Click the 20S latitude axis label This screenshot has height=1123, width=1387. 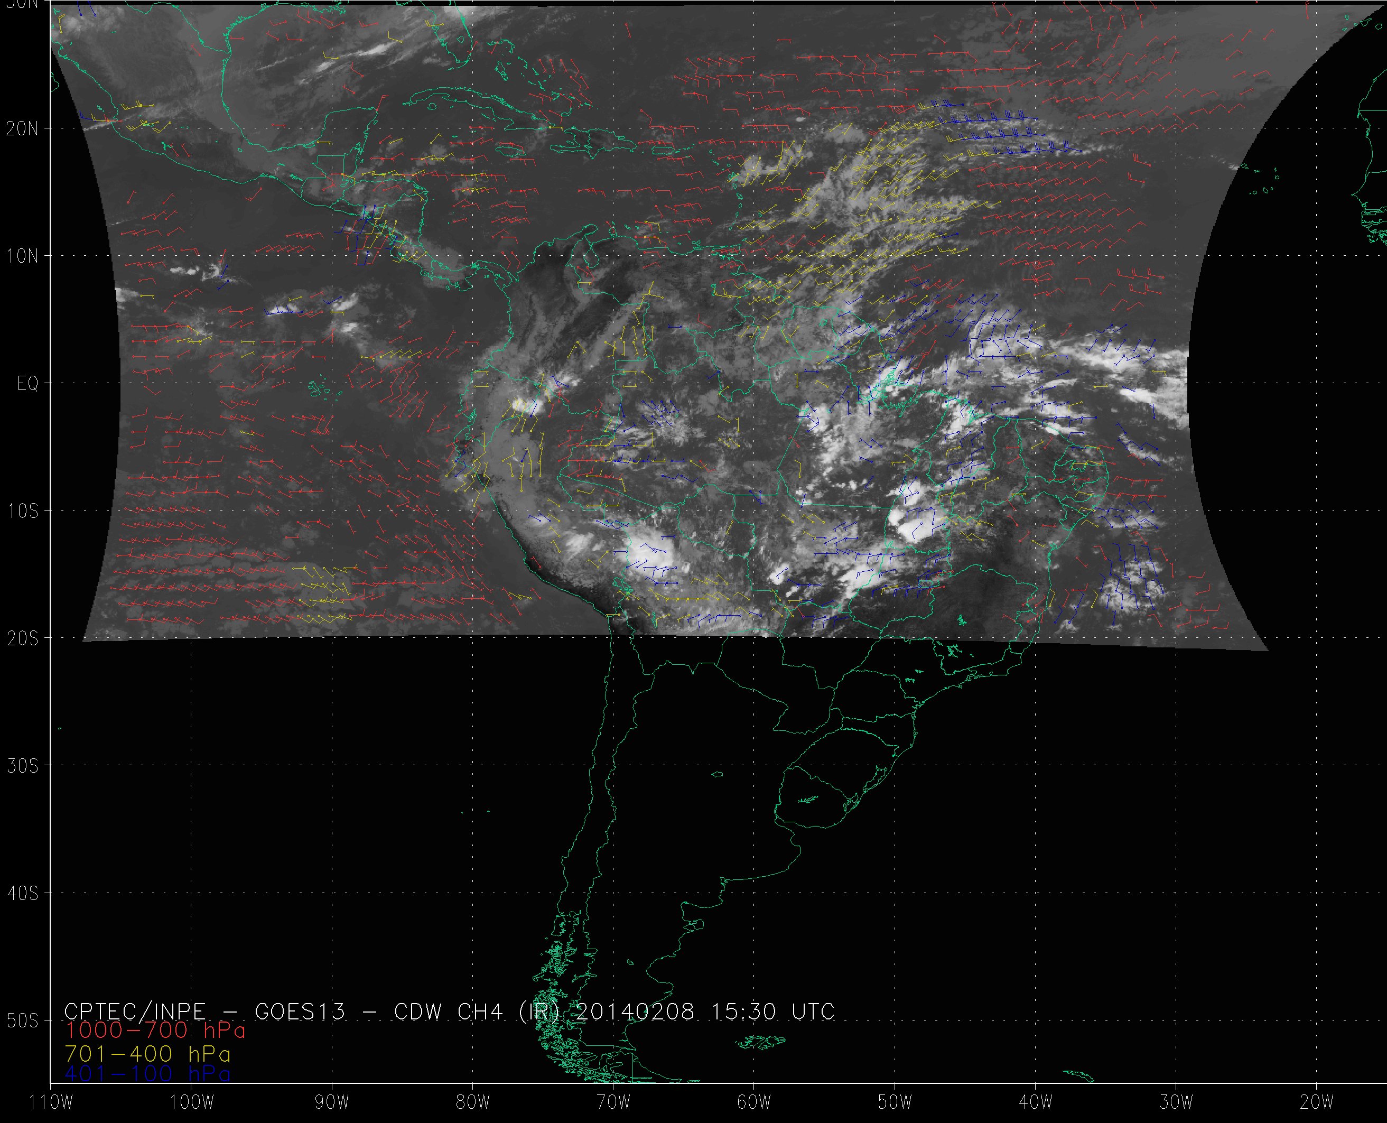tap(23, 639)
